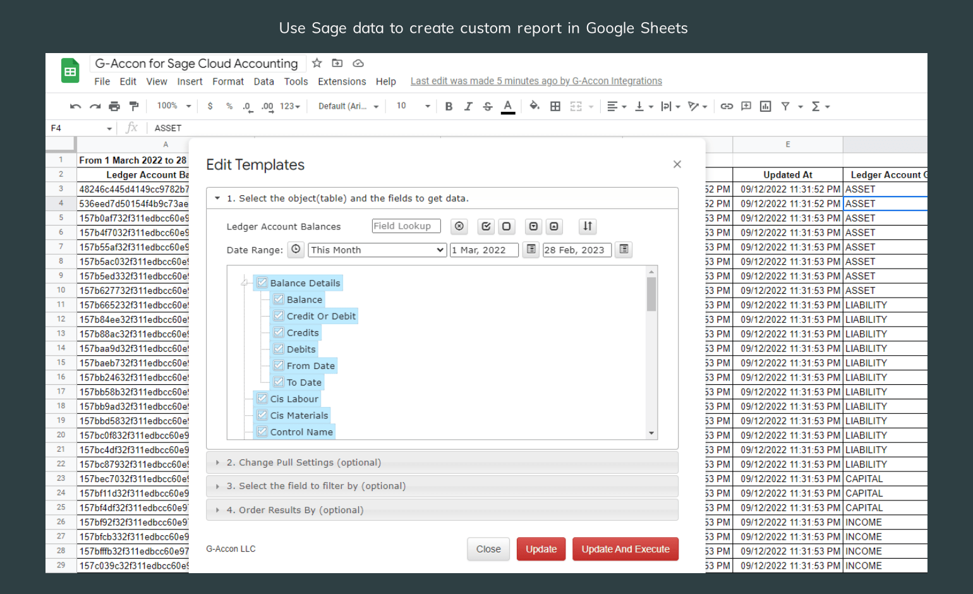This screenshot has height=594, width=973.
Task: Toggle the From Date checkbox
Action: 279,365
